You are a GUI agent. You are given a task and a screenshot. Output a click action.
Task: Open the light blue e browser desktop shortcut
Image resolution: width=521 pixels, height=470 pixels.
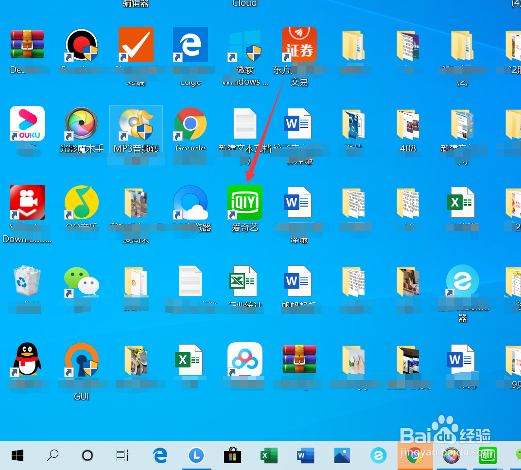pos(463,281)
